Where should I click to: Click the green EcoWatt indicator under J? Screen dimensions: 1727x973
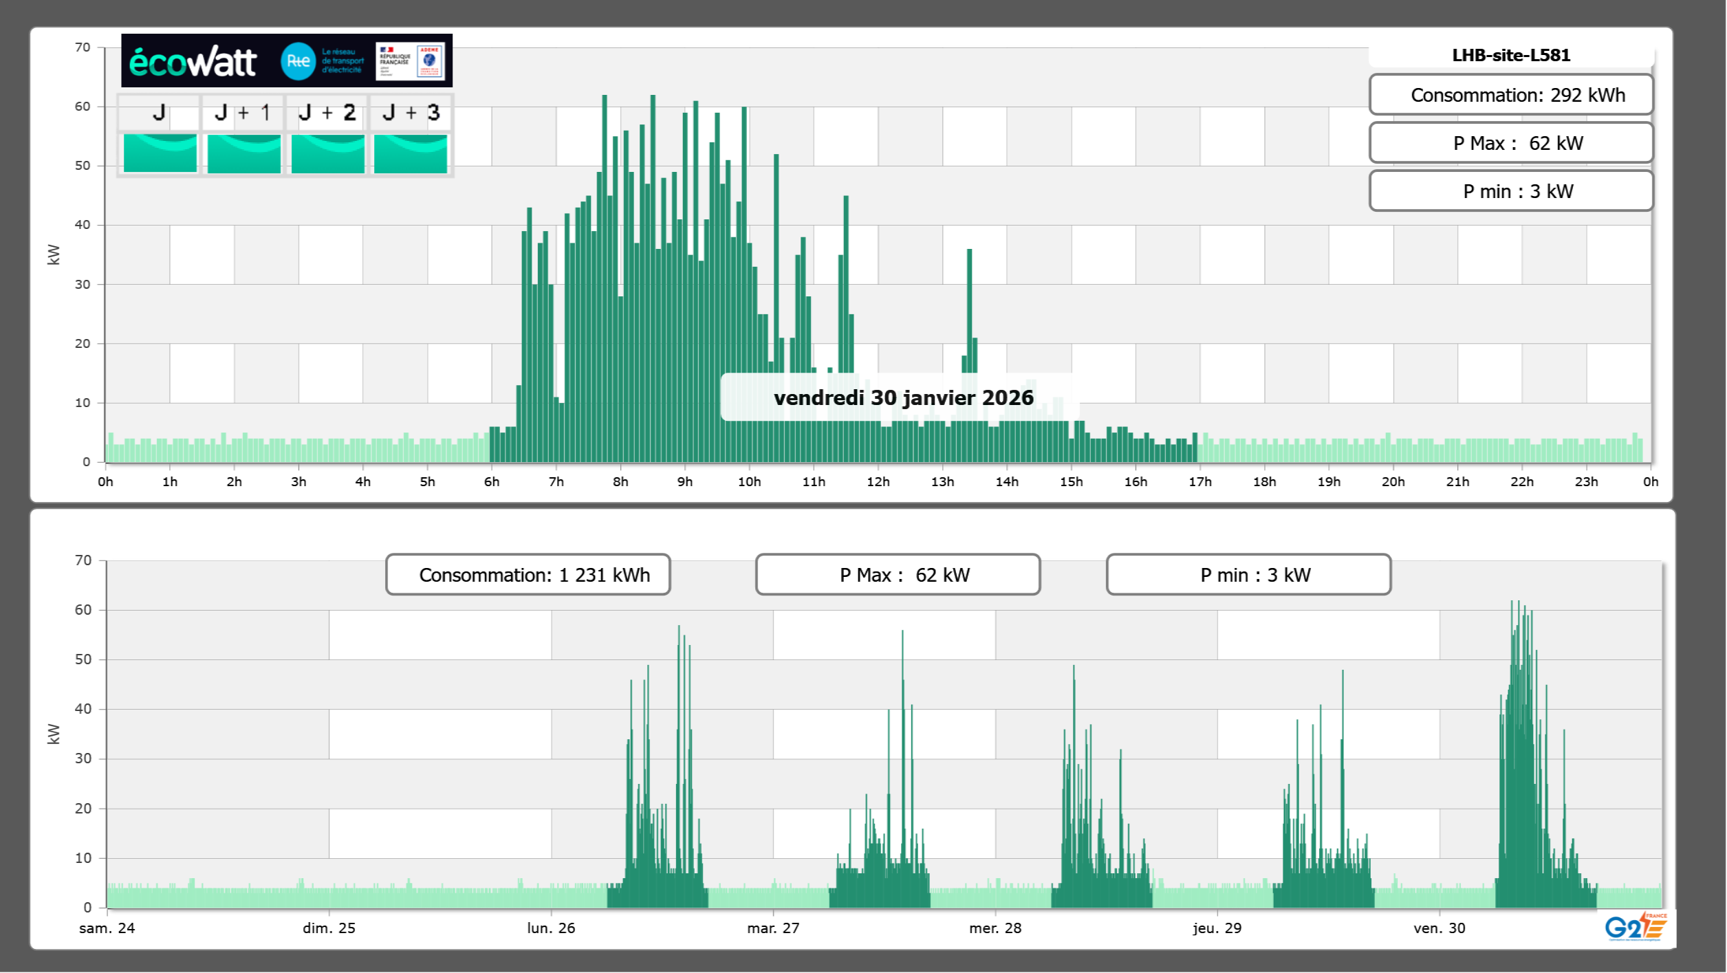coord(160,153)
